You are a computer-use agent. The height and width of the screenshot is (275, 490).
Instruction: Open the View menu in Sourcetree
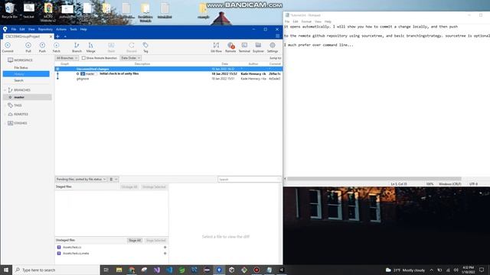coord(31,29)
